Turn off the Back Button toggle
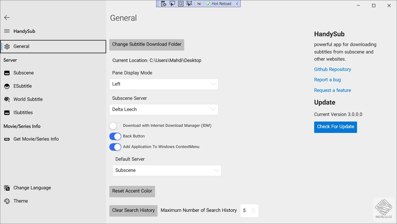The image size is (397, 224). point(115,136)
